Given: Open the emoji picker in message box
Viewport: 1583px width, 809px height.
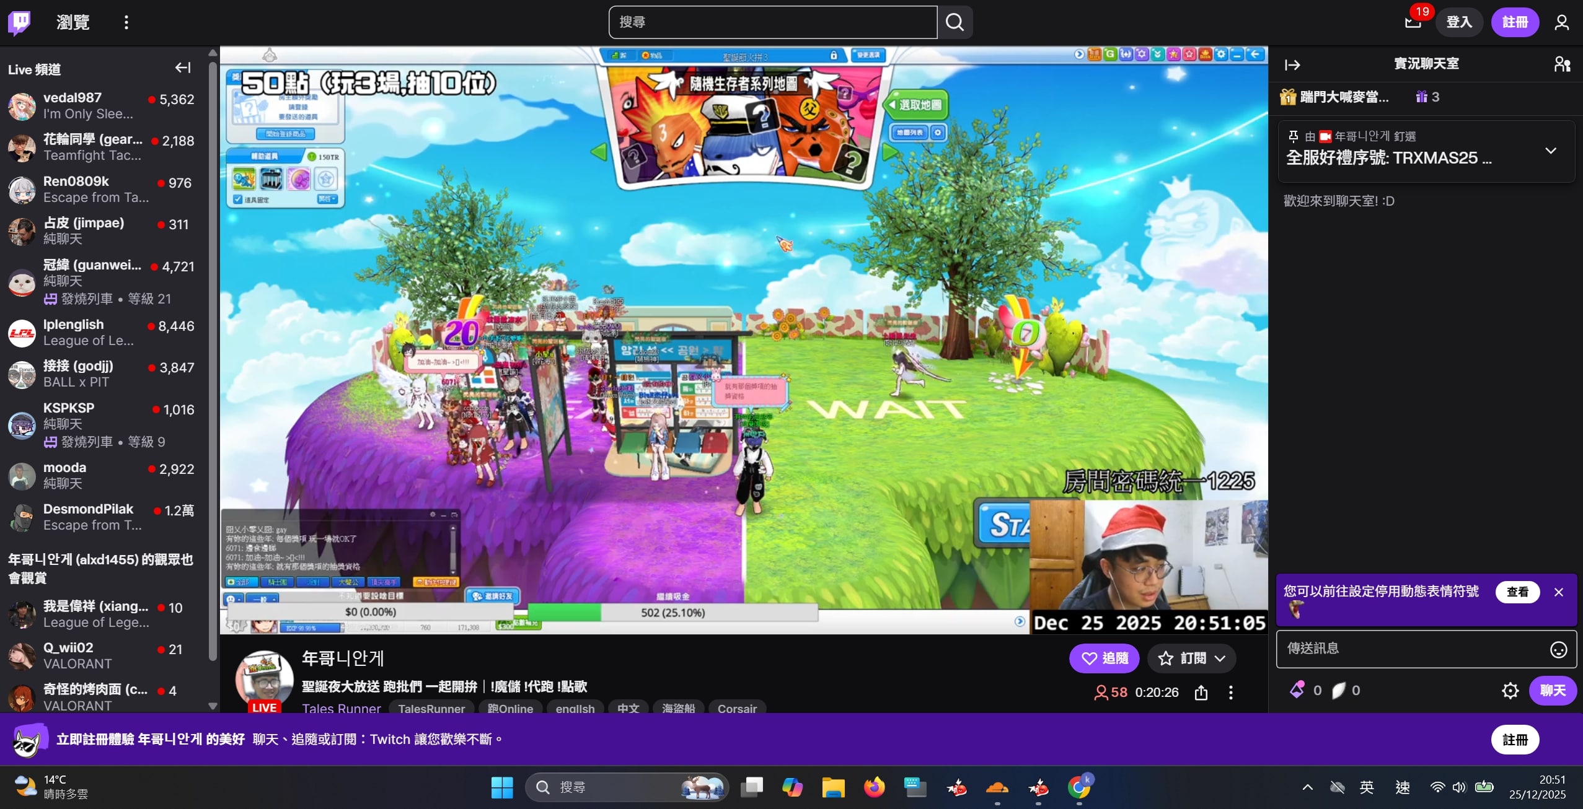Looking at the screenshot, I should click(x=1558, y=649).
